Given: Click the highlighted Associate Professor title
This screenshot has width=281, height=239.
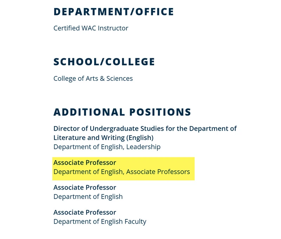Looking at the screenshot, I should (x=85, y=162).
